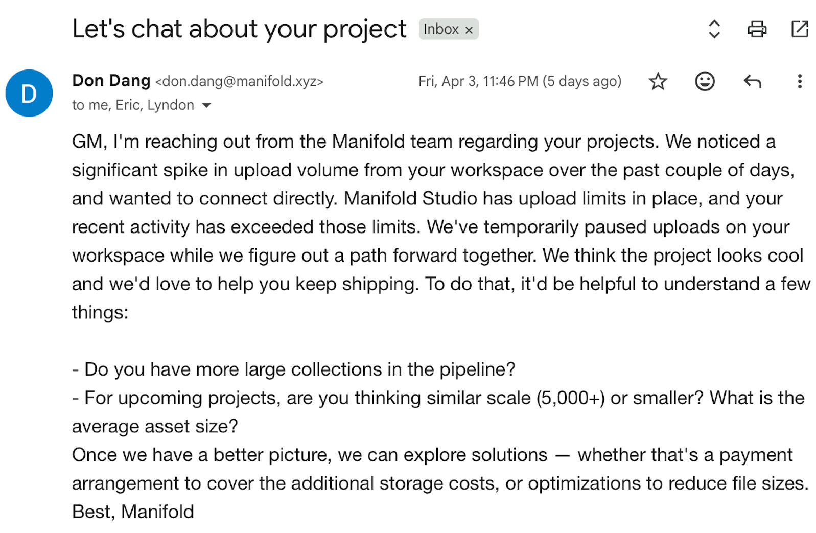Image resolution: width=816 pixels, height=533 pixels.
Task: Click sender name Don Dang
Action: 111,81
